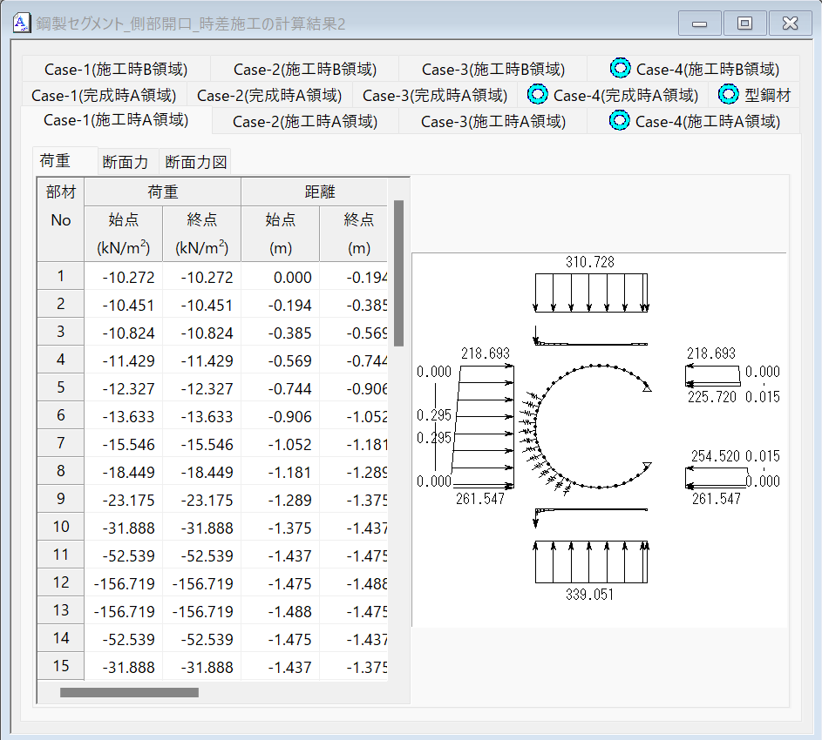Open the Case-3(完成時A領域) tab
Image resolution: width=822 pixels, height=740 pixels.
tap(435, 95)
